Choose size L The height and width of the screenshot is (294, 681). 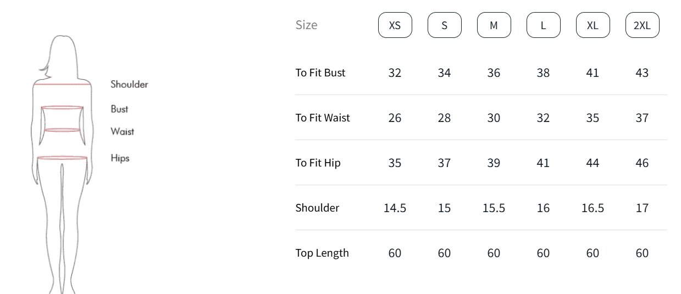click(543, 25)
